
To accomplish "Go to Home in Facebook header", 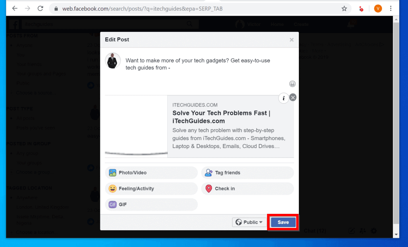I will [x=277, y=24].
